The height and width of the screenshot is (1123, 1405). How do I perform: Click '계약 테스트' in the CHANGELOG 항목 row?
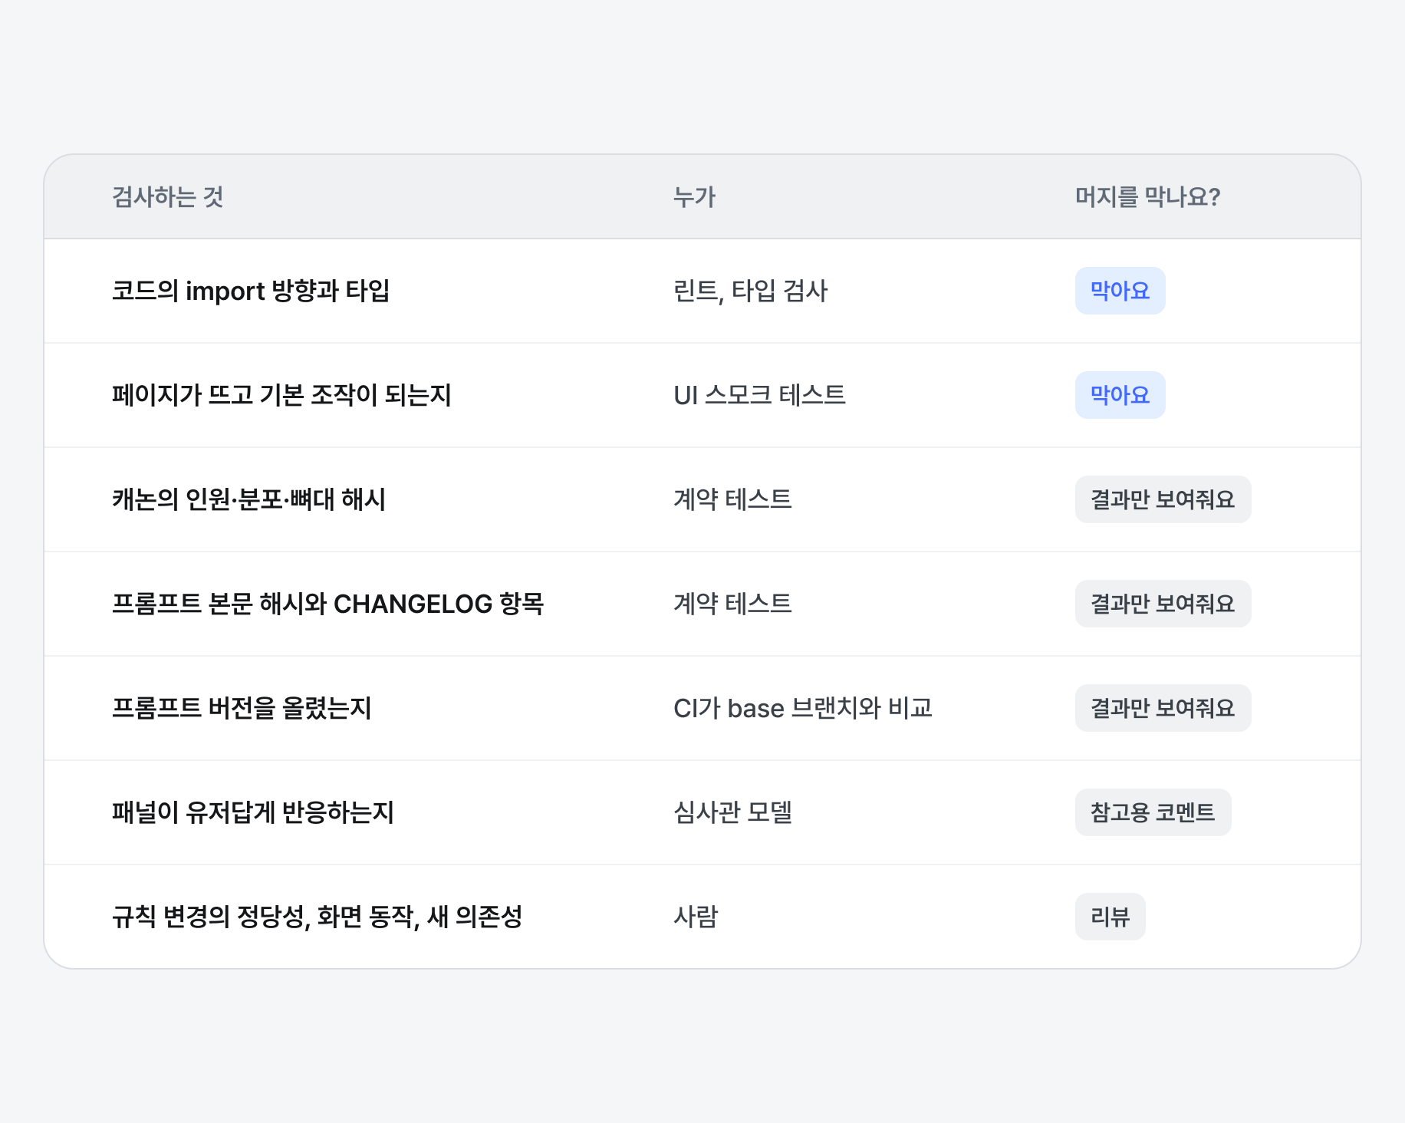pos(732,604)
